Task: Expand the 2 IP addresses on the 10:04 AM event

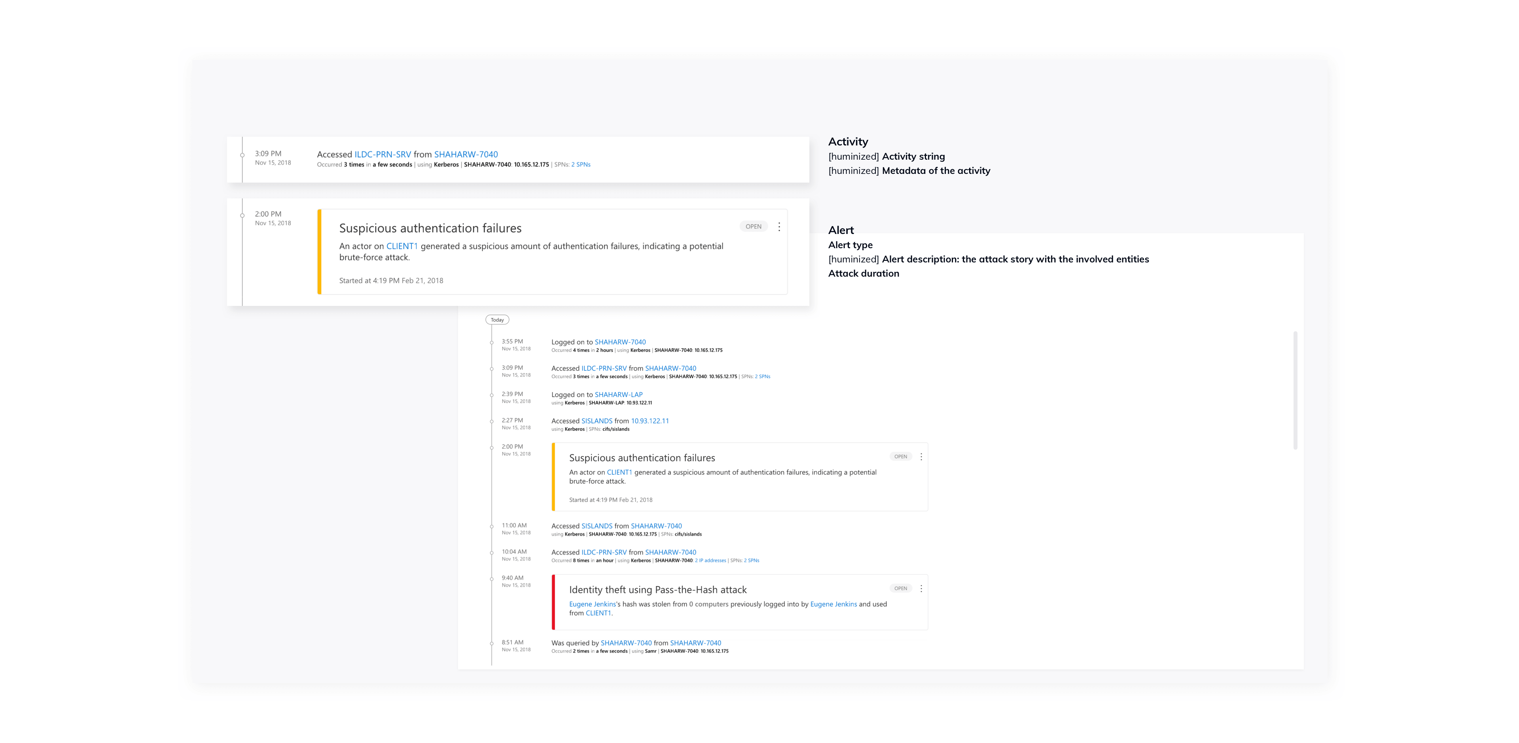Action: (711, 560)
